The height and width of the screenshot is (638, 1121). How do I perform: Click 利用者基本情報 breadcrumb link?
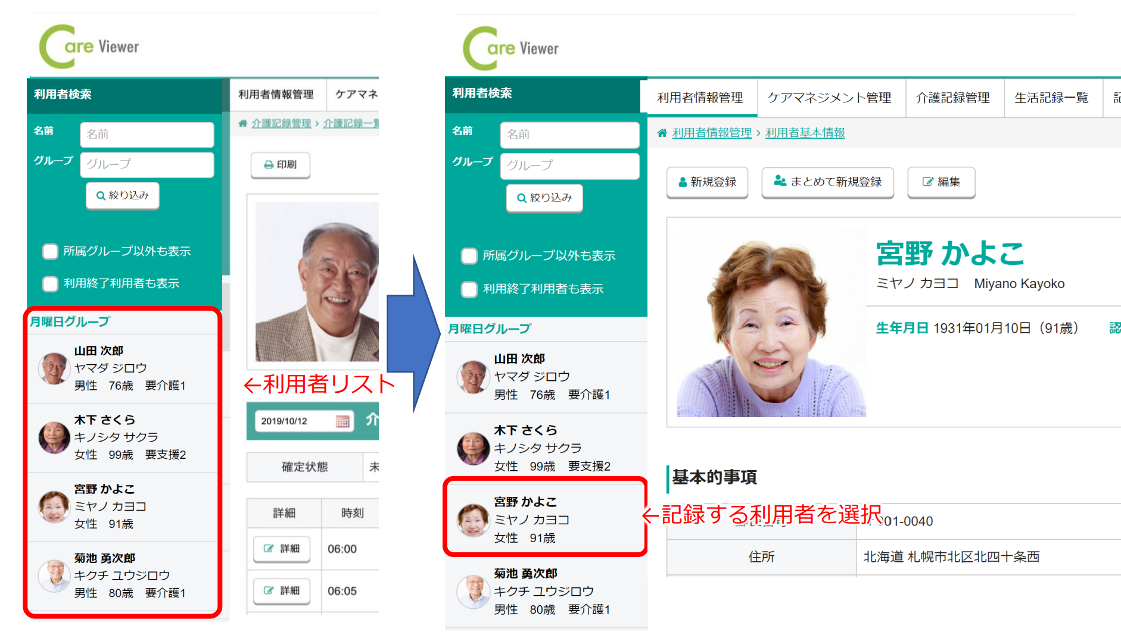pos(805,133)
